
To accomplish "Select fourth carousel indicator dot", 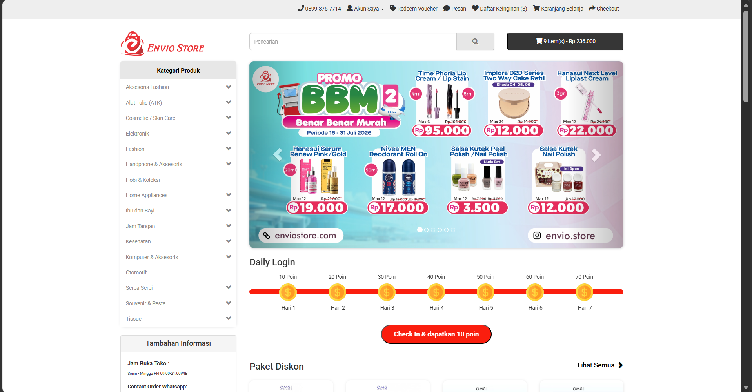I will pos(440,230).
